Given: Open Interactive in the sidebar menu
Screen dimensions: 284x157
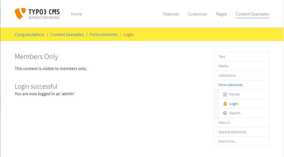Looking at the screenshot, I should [241, 75].
